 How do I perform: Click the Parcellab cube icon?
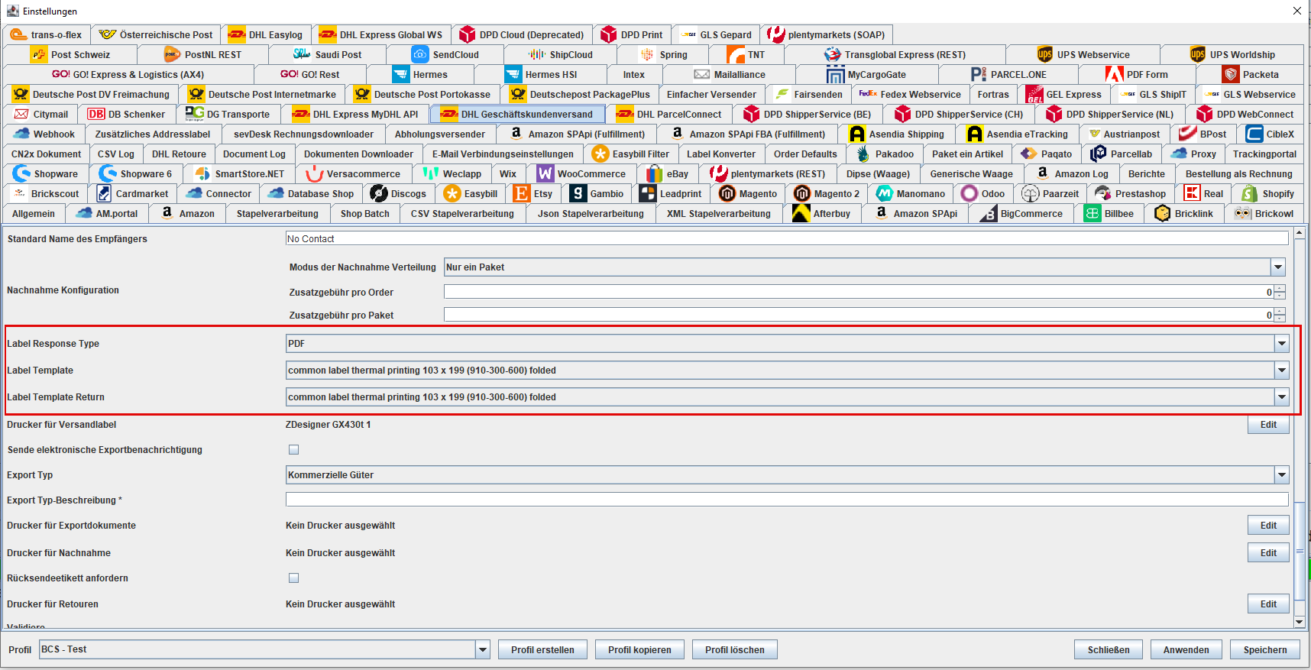[1098, 154]
